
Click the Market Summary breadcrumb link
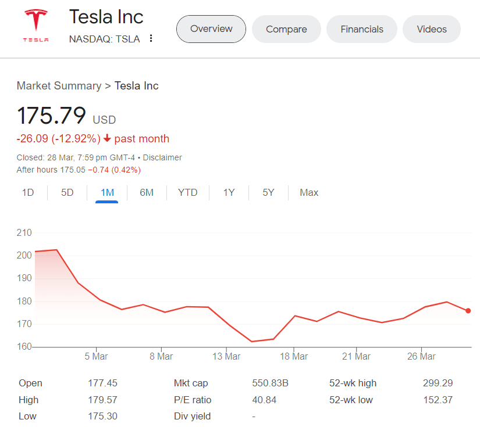[59, 86]
